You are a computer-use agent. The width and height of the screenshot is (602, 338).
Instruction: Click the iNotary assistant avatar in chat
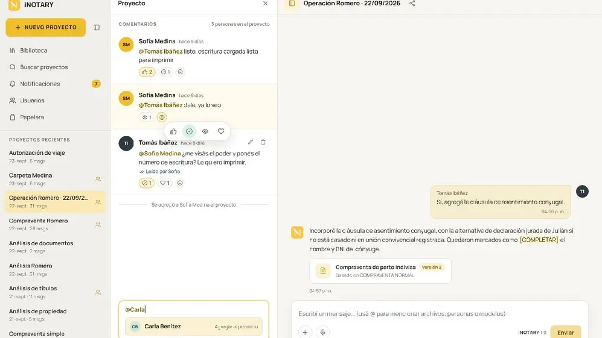tap(297, 232)
